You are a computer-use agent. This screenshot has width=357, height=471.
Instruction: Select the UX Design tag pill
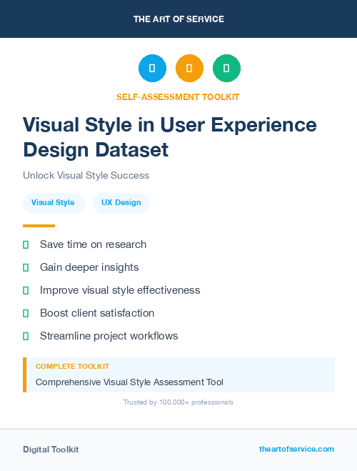pyautogui.click(x=121, y=203)
